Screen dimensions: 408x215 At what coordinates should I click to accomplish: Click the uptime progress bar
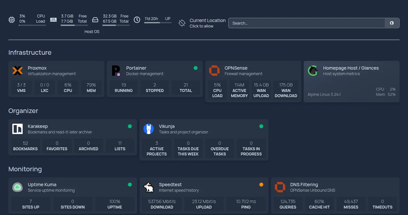pos(158,23)
